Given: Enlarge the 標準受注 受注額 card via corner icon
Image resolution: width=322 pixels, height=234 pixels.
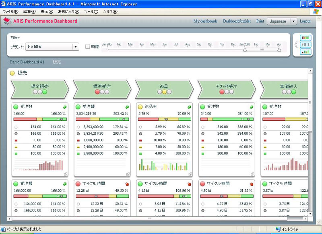Looking at the screenshot, I should (x=128, y=174).
